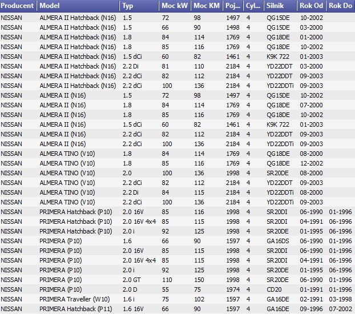The height and width of the screenshot is (314, 355).
Task: Sort by the Moc KM column header
Action: (x=207, y=6)
